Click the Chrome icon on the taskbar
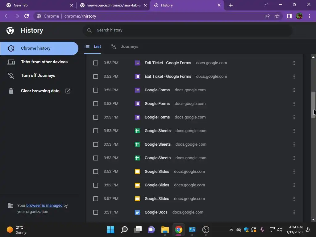This screenshot has width=316, height=237. click(x=179, y=230)
